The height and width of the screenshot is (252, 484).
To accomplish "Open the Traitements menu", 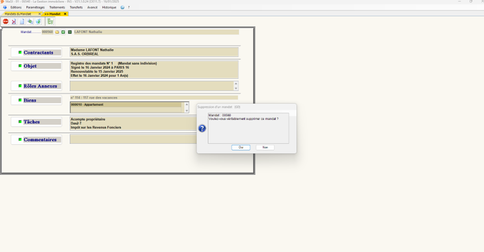I will [57, 8].
